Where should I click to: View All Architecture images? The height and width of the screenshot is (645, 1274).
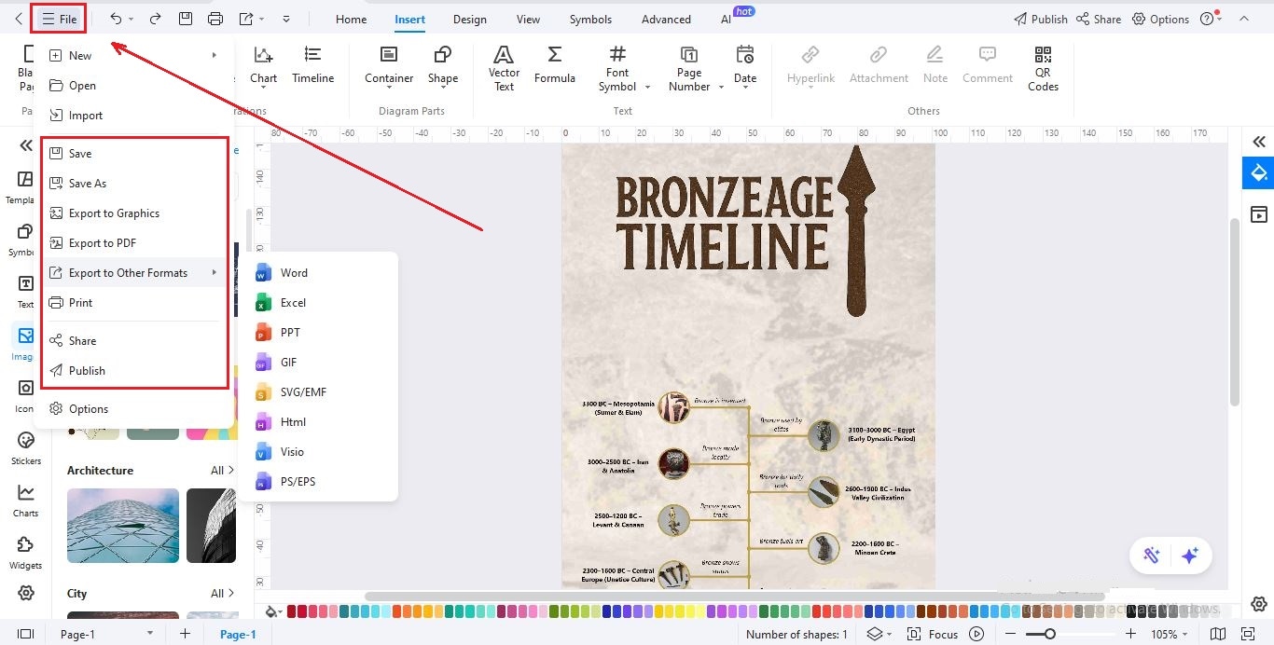(222, 471)
